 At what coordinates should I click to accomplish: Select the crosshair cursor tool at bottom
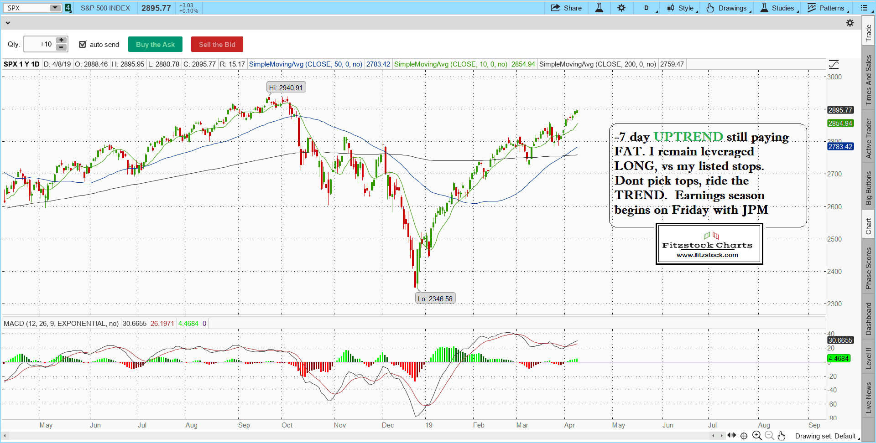point(744,436)
